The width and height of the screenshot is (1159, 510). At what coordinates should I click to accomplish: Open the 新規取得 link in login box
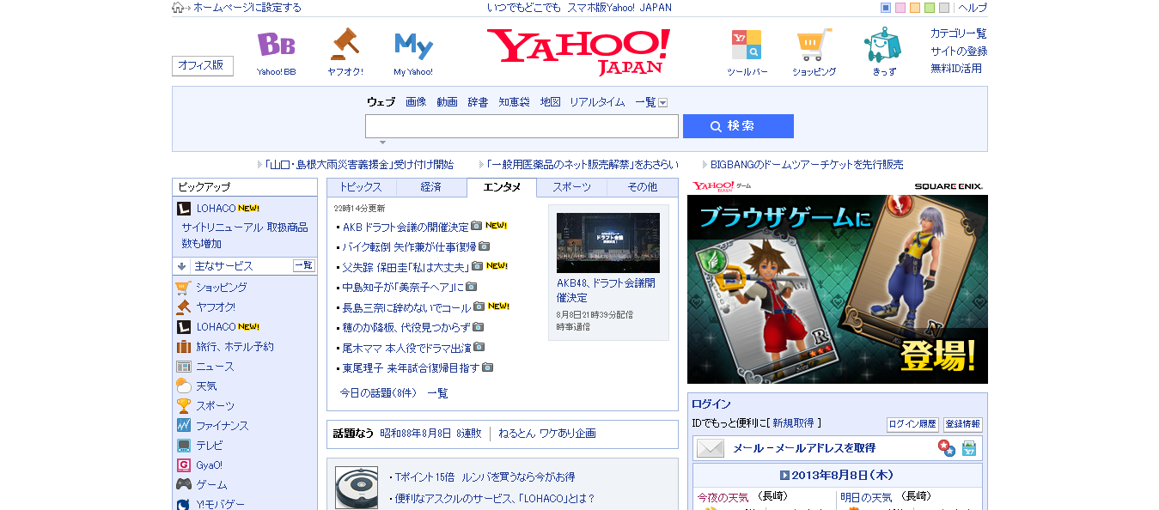pos(793,423)
